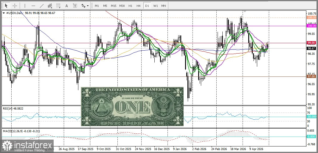Switch chart to M15 timeframe
The height and width of the screenshot is (153, 318).
114,6
